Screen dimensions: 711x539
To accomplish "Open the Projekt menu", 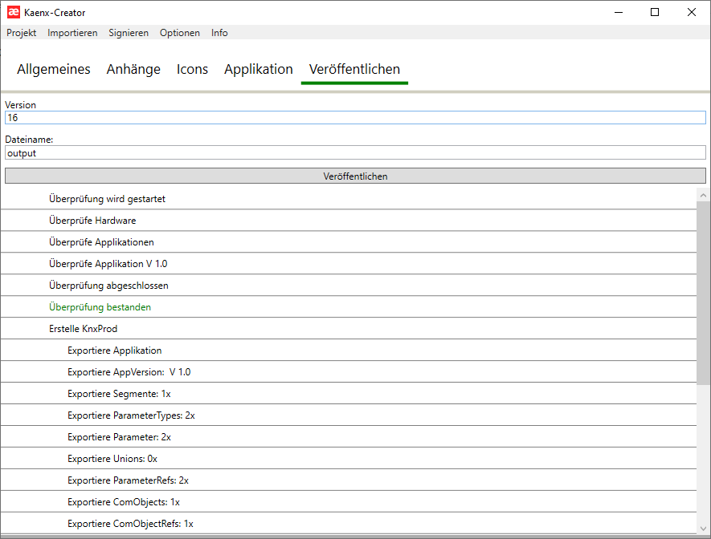I will [22, 33].
